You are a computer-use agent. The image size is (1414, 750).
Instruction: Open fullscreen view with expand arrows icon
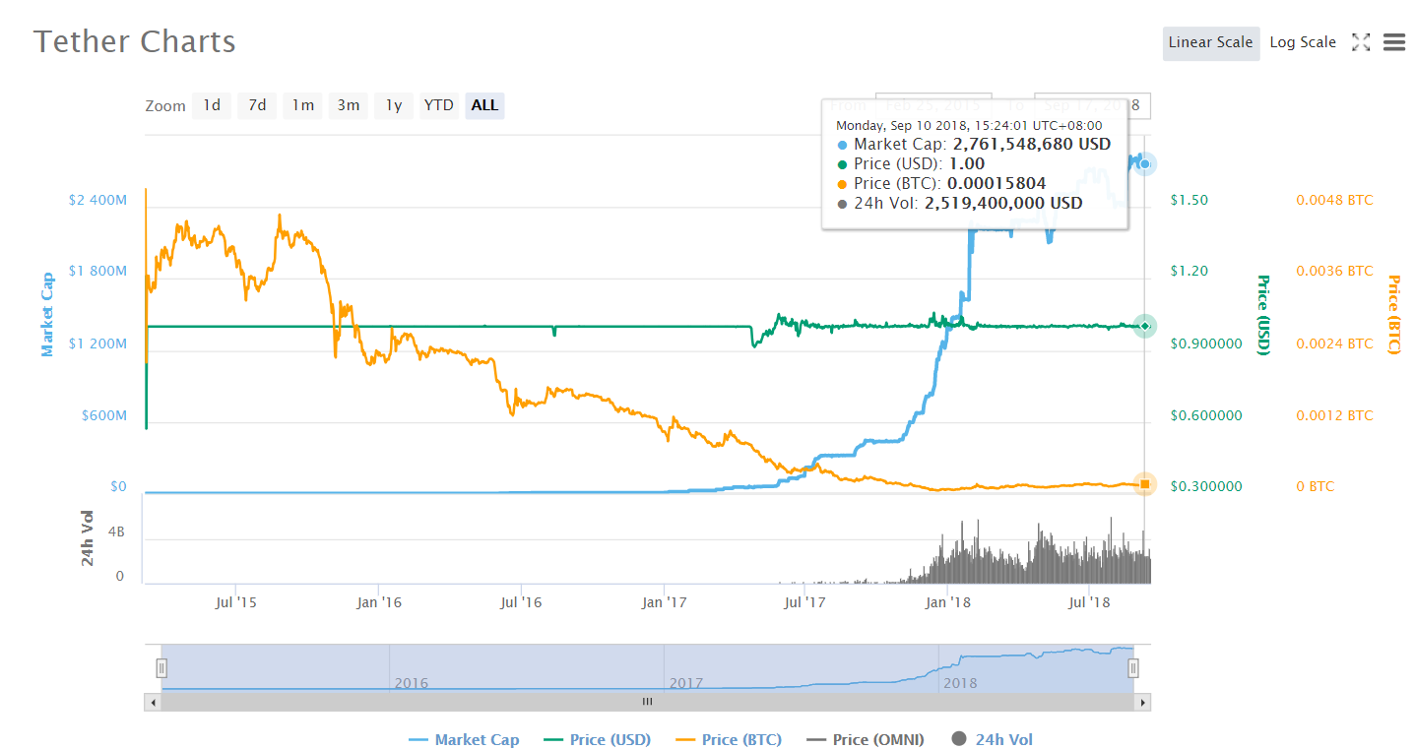click(x=1361, y=42)
